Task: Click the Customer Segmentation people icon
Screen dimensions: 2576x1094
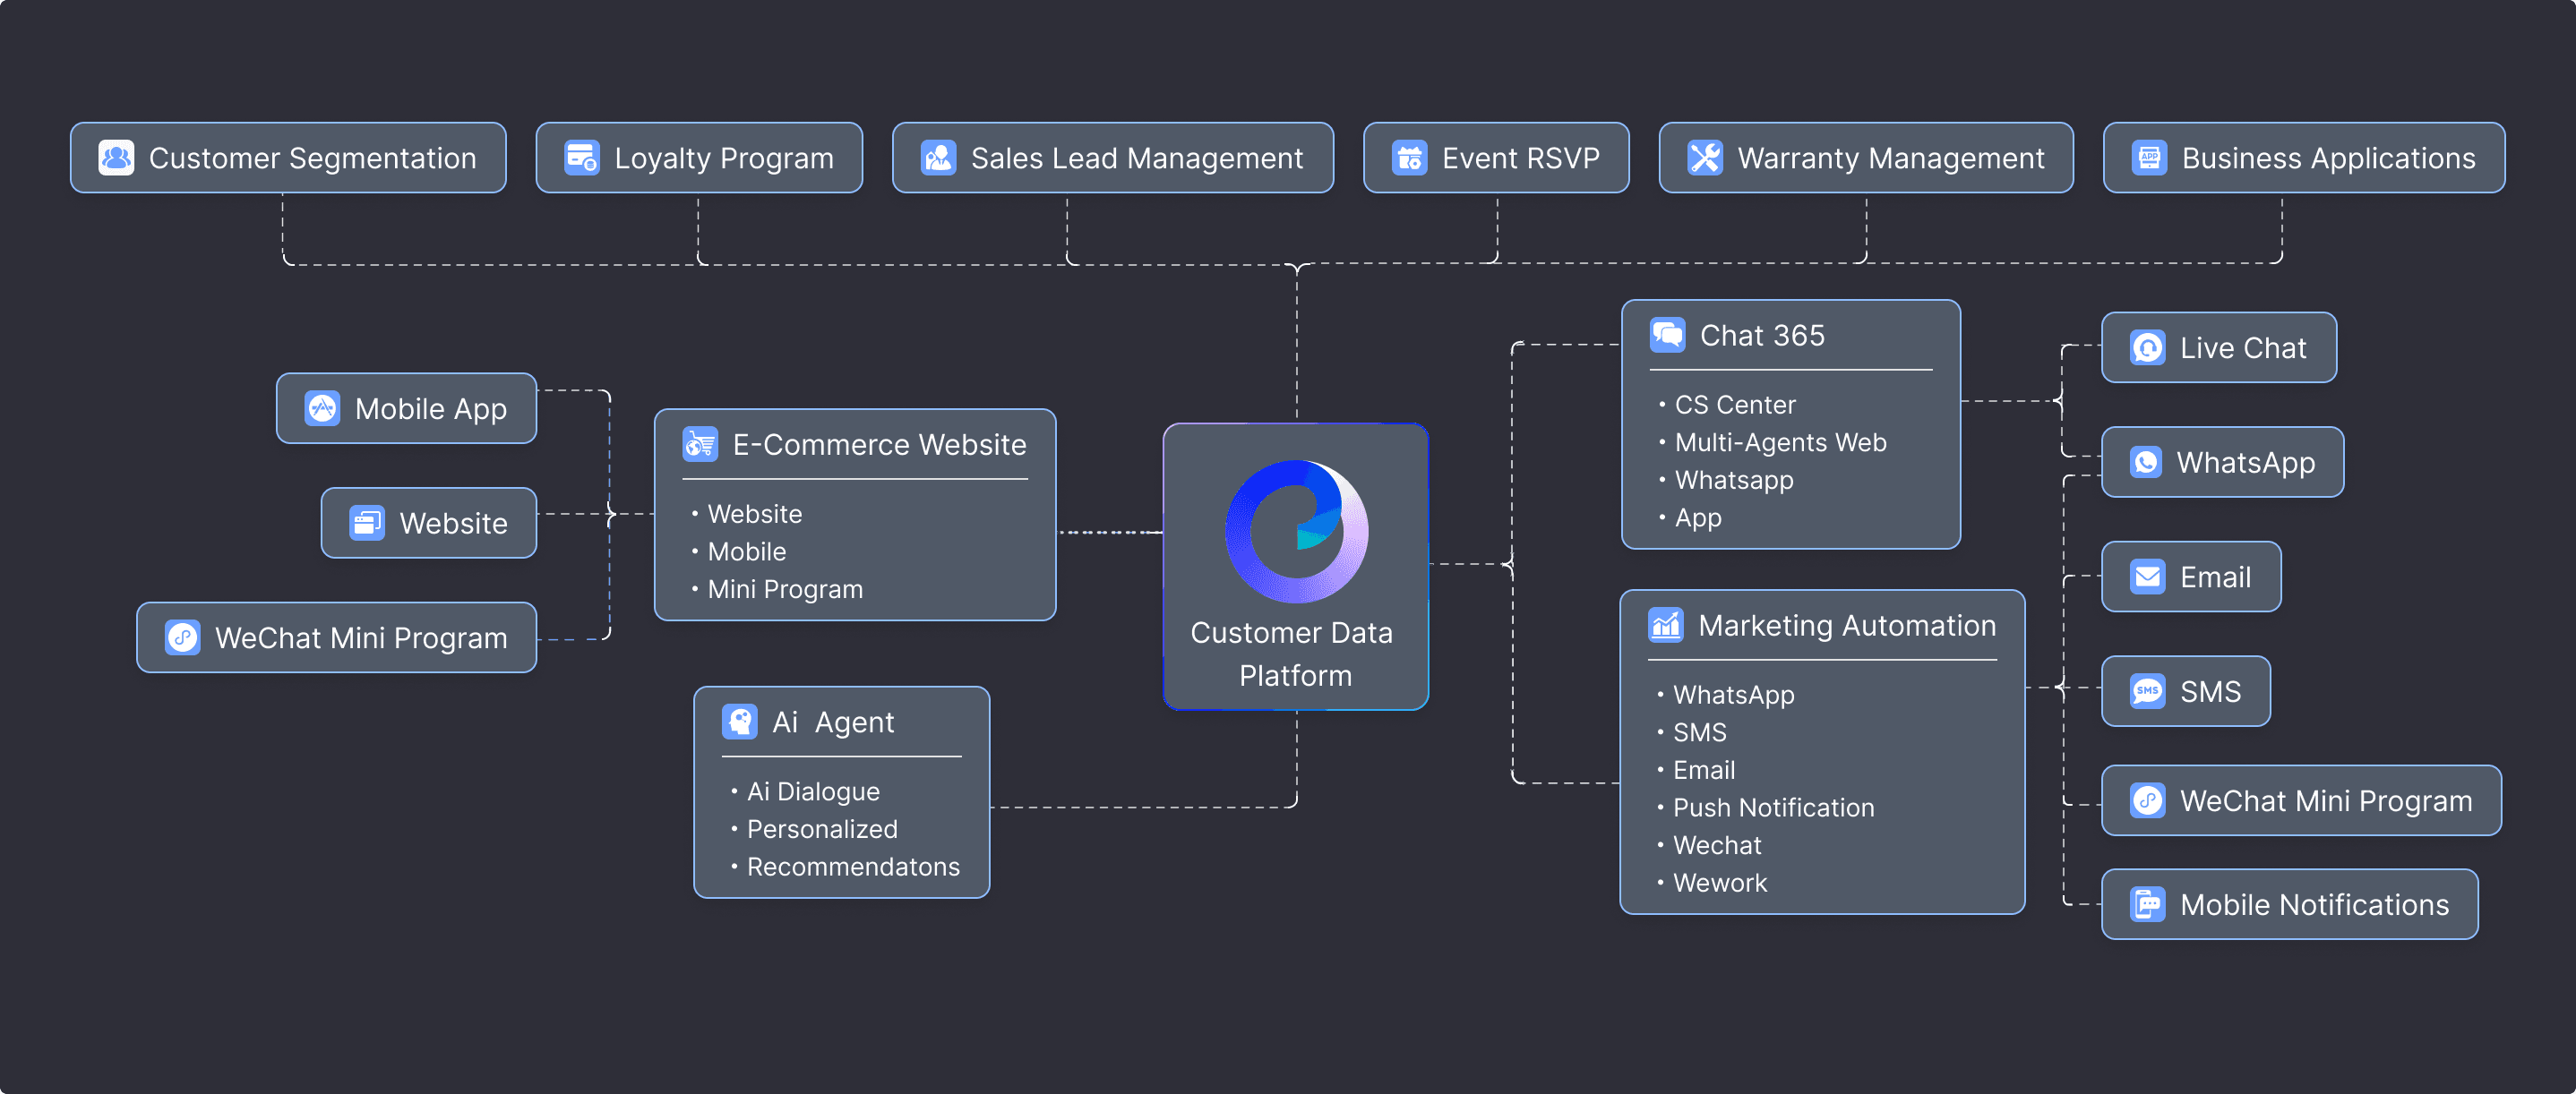Action: coord(116,158)
